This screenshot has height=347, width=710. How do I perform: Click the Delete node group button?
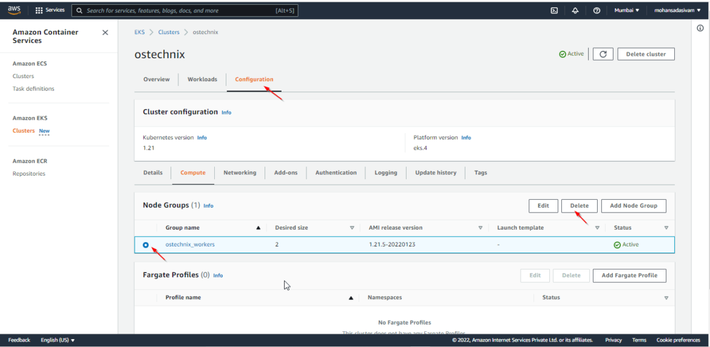point(579,206)
